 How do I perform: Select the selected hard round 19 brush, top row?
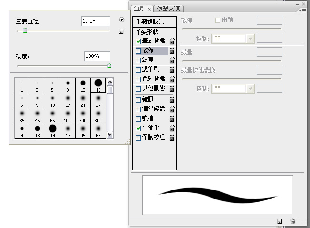tap(98, 85)
